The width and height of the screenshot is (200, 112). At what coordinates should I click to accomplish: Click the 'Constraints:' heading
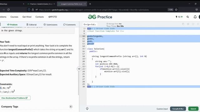[6, 84]
